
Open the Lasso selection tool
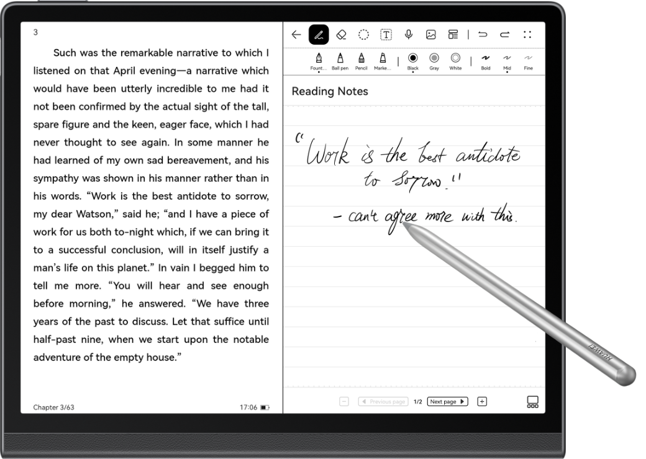(x=363, y=34)
